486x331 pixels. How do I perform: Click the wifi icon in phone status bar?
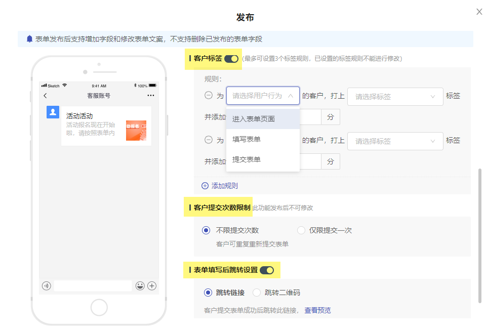(x=64, y=85)
